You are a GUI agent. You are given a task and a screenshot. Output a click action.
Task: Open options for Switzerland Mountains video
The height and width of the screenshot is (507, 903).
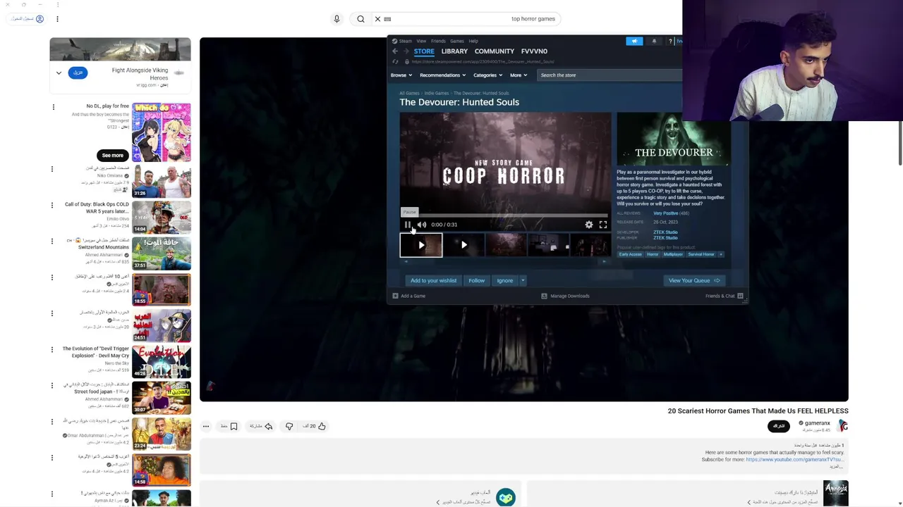[51, 241]
